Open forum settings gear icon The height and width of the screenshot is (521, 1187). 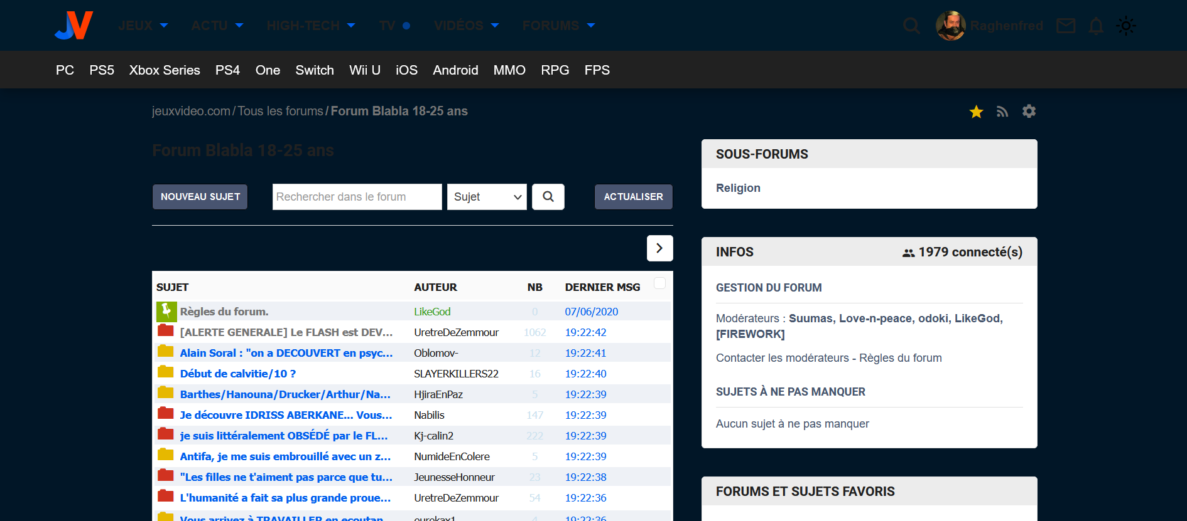tap(1029, 111)
